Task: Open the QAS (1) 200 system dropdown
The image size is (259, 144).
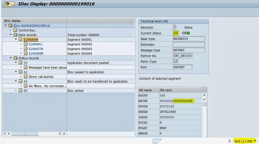Action: point(255,141)
